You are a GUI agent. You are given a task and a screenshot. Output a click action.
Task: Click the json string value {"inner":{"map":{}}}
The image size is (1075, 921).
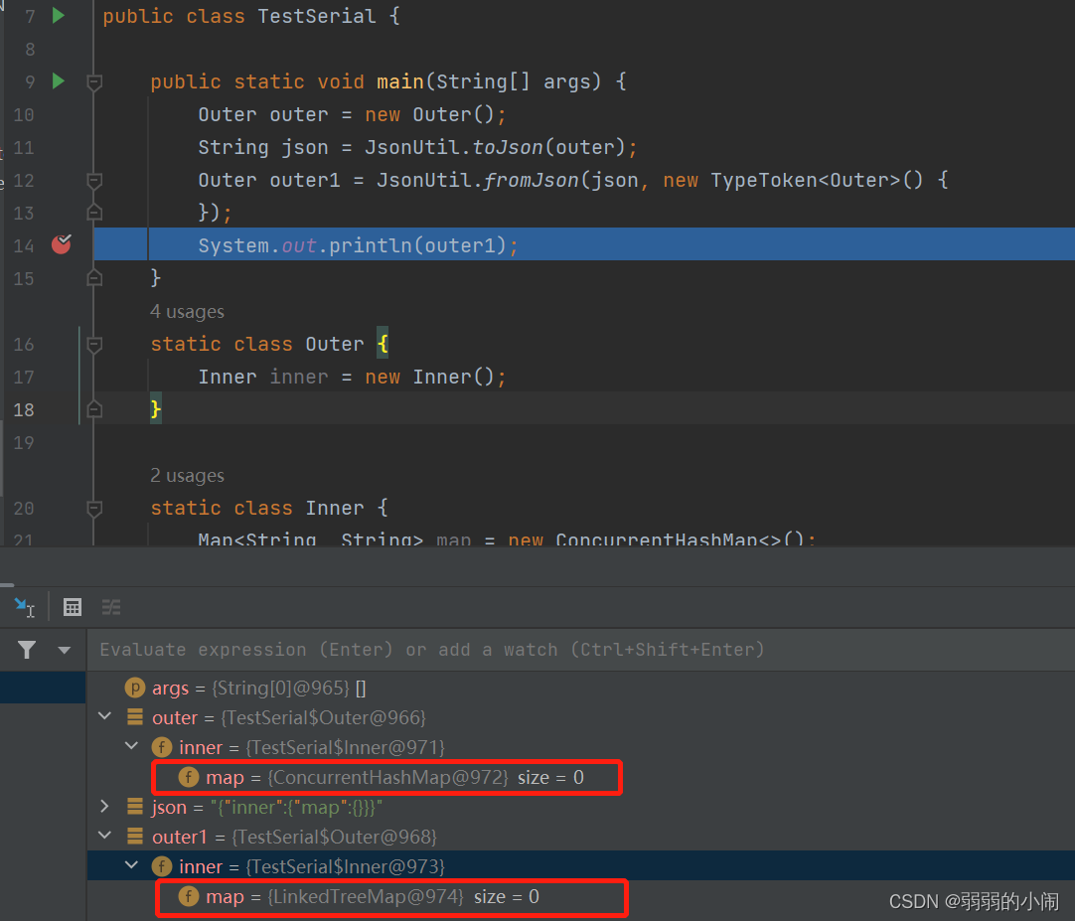coord(296,807)
